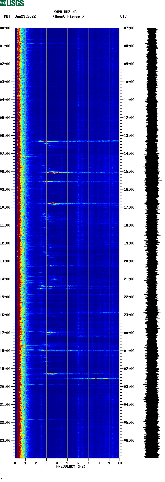Click the 'FREQUENCY (HZ)' axis label
The image size is (165, 482).
coord(71,466)
